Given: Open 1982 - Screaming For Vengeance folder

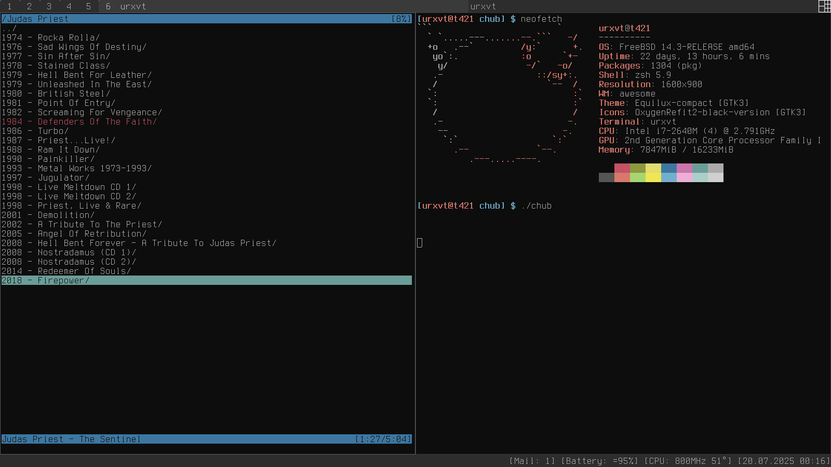Looking at the screenshot, I should pos(82,112).
